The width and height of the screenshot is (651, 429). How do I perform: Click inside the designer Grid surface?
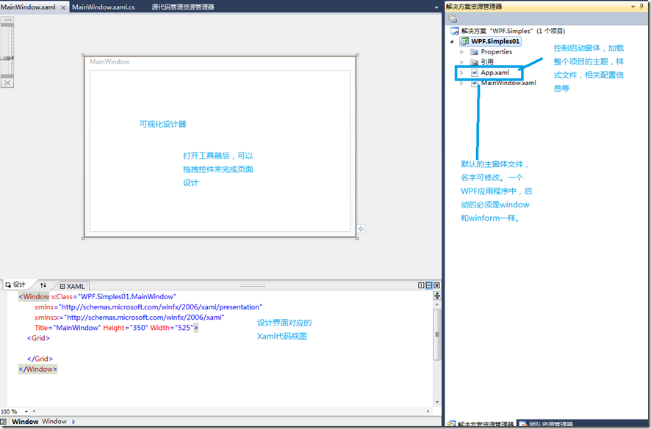[220, 151]
